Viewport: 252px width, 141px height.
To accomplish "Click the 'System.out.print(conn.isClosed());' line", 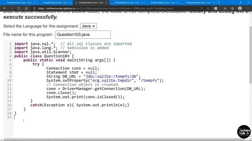I will (85, 97).
